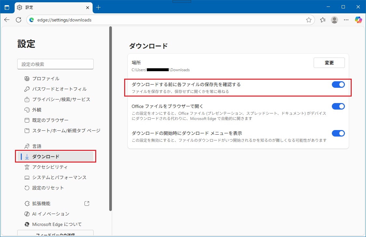Screen dimensions: 366x237
Task: Toggle Office ファイルをブラウザーで開く switch
Action: [x=338, y=106]
